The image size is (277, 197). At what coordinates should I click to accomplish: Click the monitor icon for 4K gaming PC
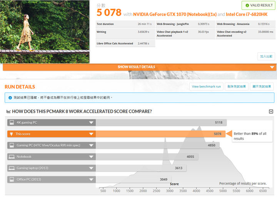coord(12,123)
